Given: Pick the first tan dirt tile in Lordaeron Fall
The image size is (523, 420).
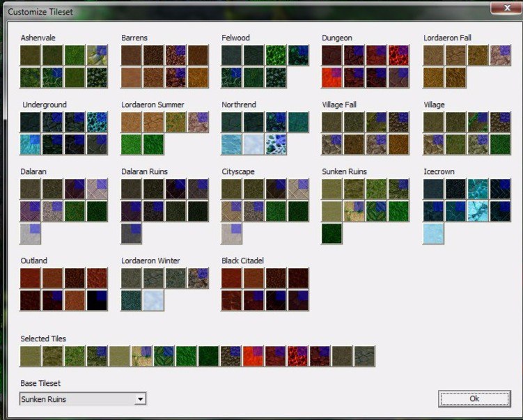Looking at the screenshot, I should point(433,55).
